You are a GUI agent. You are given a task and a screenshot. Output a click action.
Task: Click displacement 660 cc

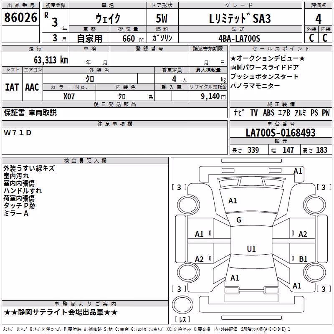133,39
